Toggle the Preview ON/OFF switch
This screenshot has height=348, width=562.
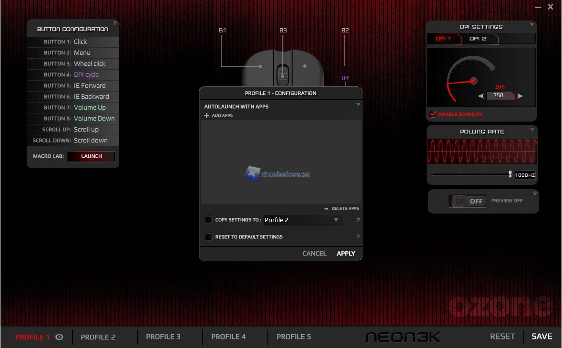(x=468, y=201)
